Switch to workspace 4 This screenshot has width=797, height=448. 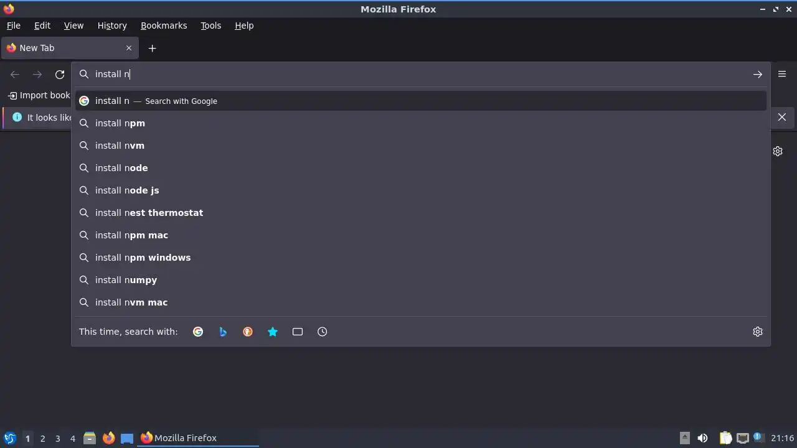point(72,439)
